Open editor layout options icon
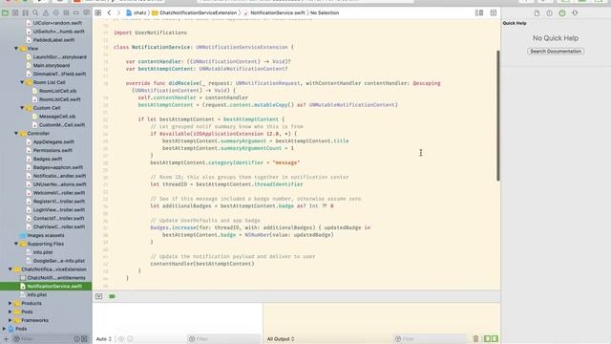 click(x=479, y=12)
